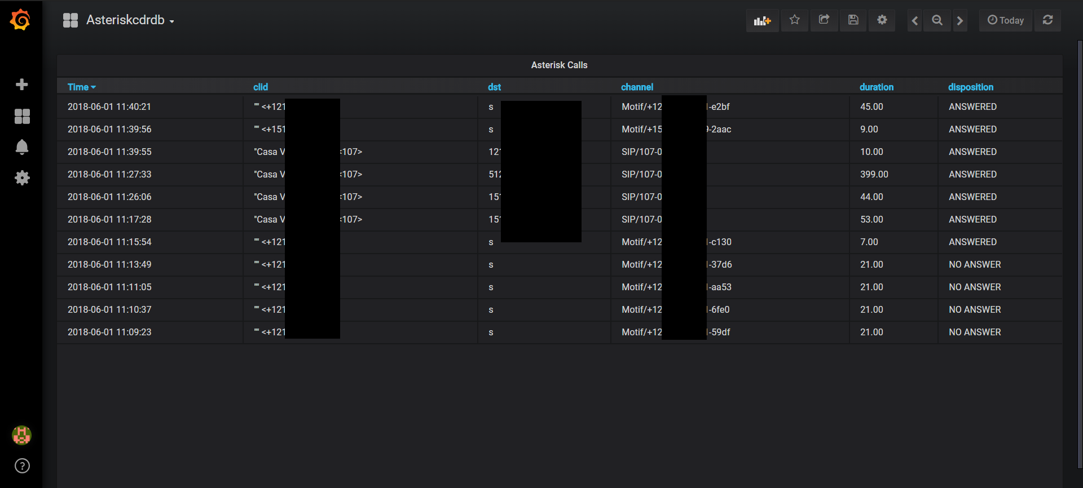Click channel ending in -e2bf

coord(676,107)
